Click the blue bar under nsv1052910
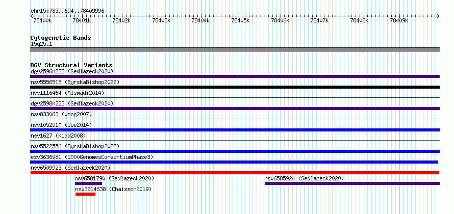This screenshot has height=214, width=454. 235,130
